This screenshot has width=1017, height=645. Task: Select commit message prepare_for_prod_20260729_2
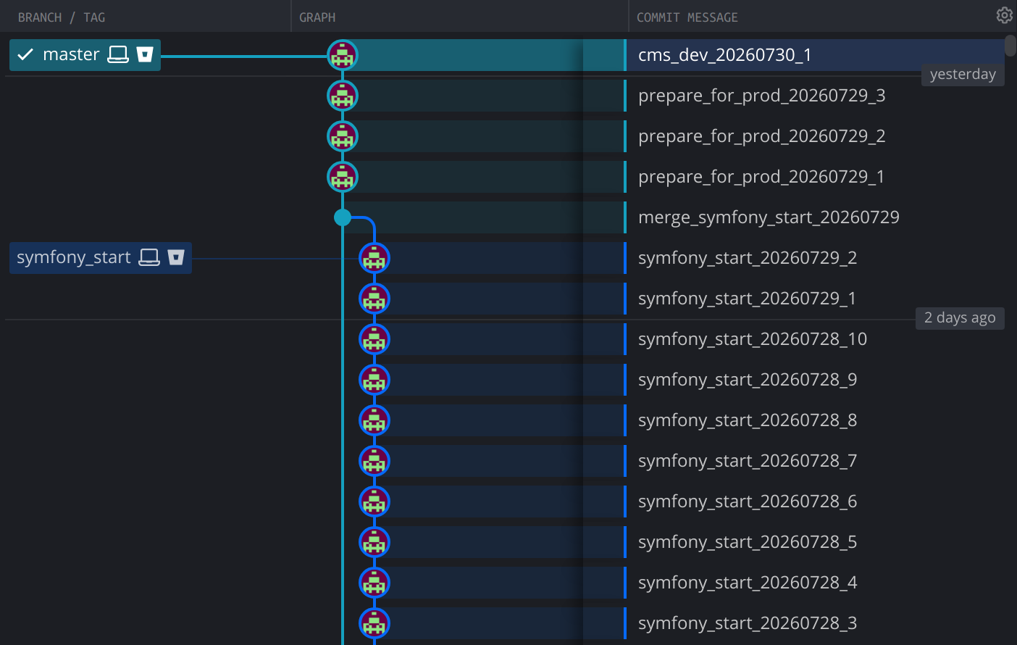(x=761, y=136)
